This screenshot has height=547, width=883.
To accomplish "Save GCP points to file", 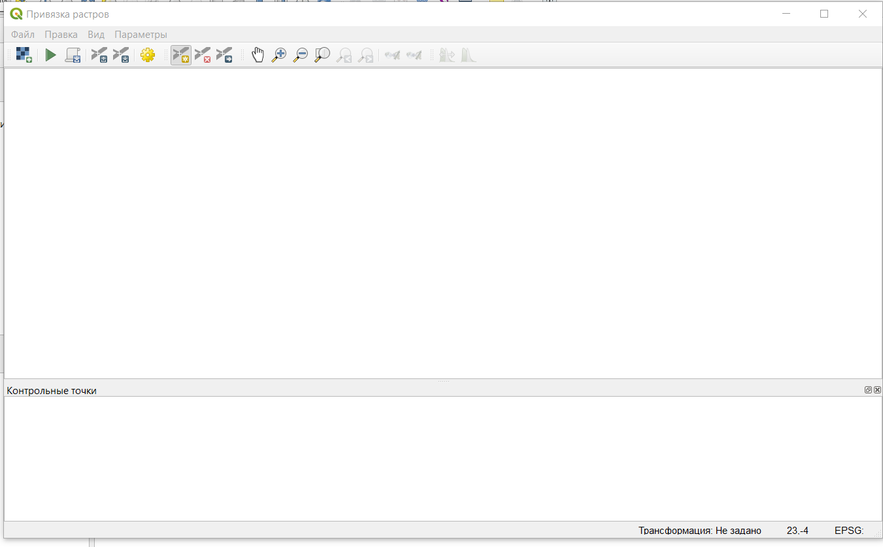I will tap(121, 56).
